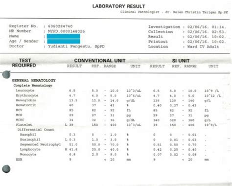
Task: Click ESR conventional unit mm
Action: click(x=129, y=160)
